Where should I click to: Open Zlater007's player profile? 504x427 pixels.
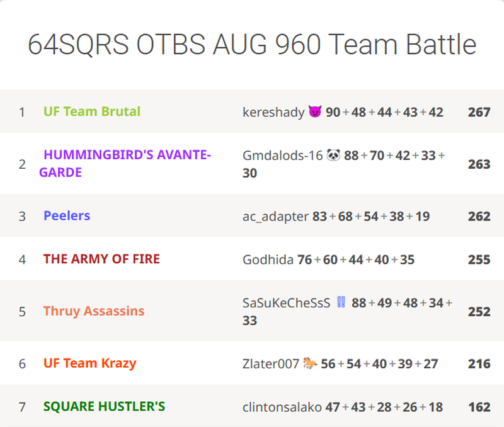[271, 363]
